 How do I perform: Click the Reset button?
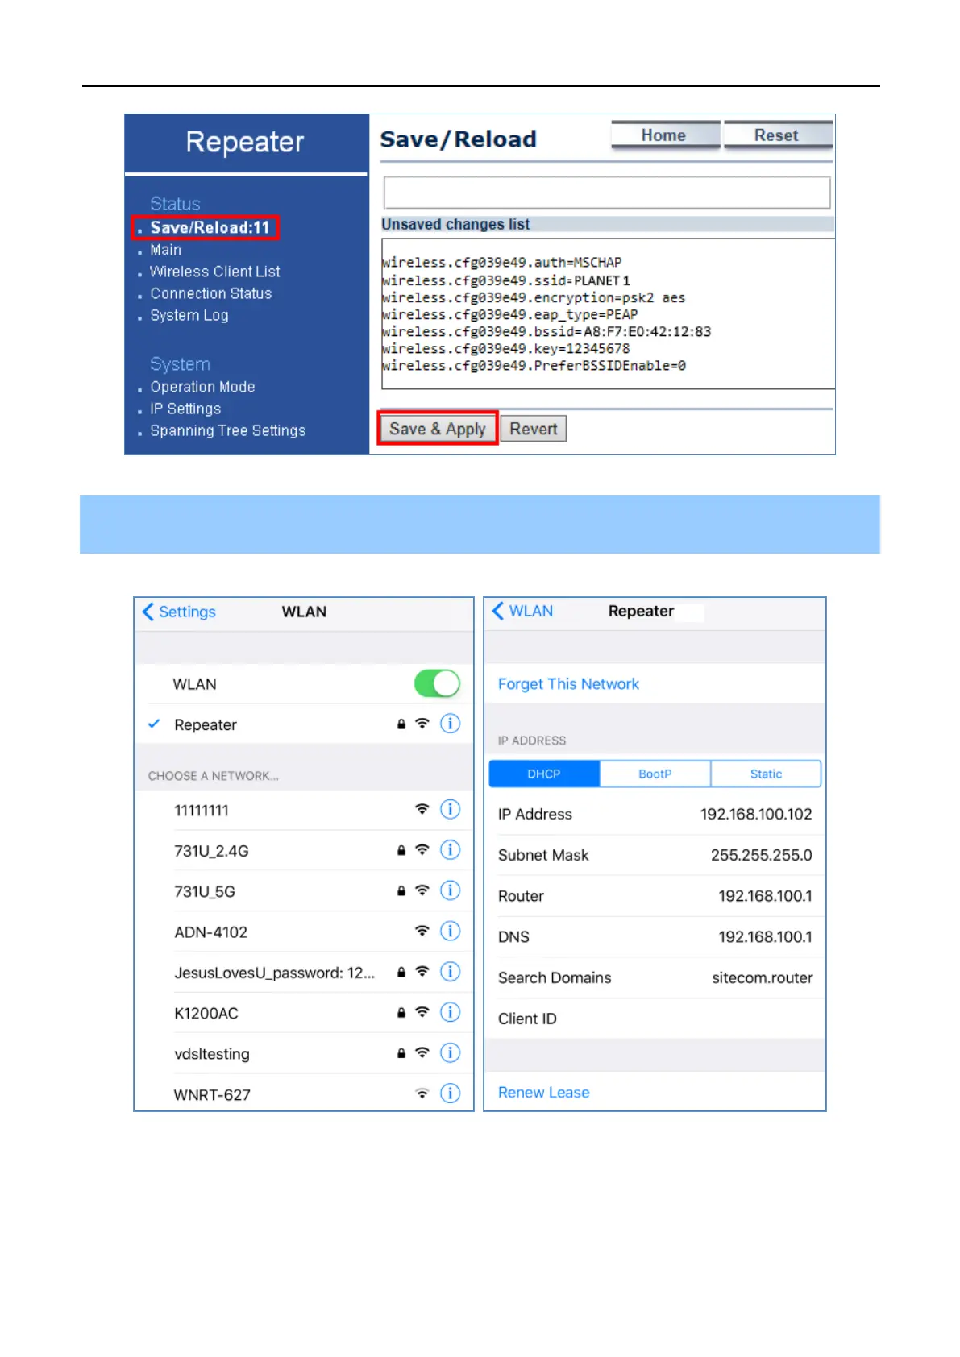pos(778,135)
